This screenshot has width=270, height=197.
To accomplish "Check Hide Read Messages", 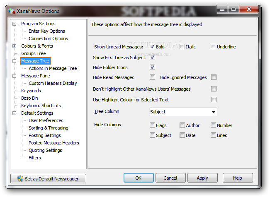I will (x=152, y=77).
